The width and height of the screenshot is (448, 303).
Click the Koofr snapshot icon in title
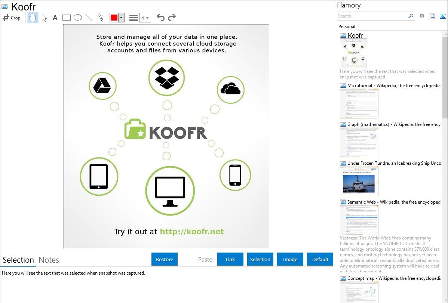[4, 7]
